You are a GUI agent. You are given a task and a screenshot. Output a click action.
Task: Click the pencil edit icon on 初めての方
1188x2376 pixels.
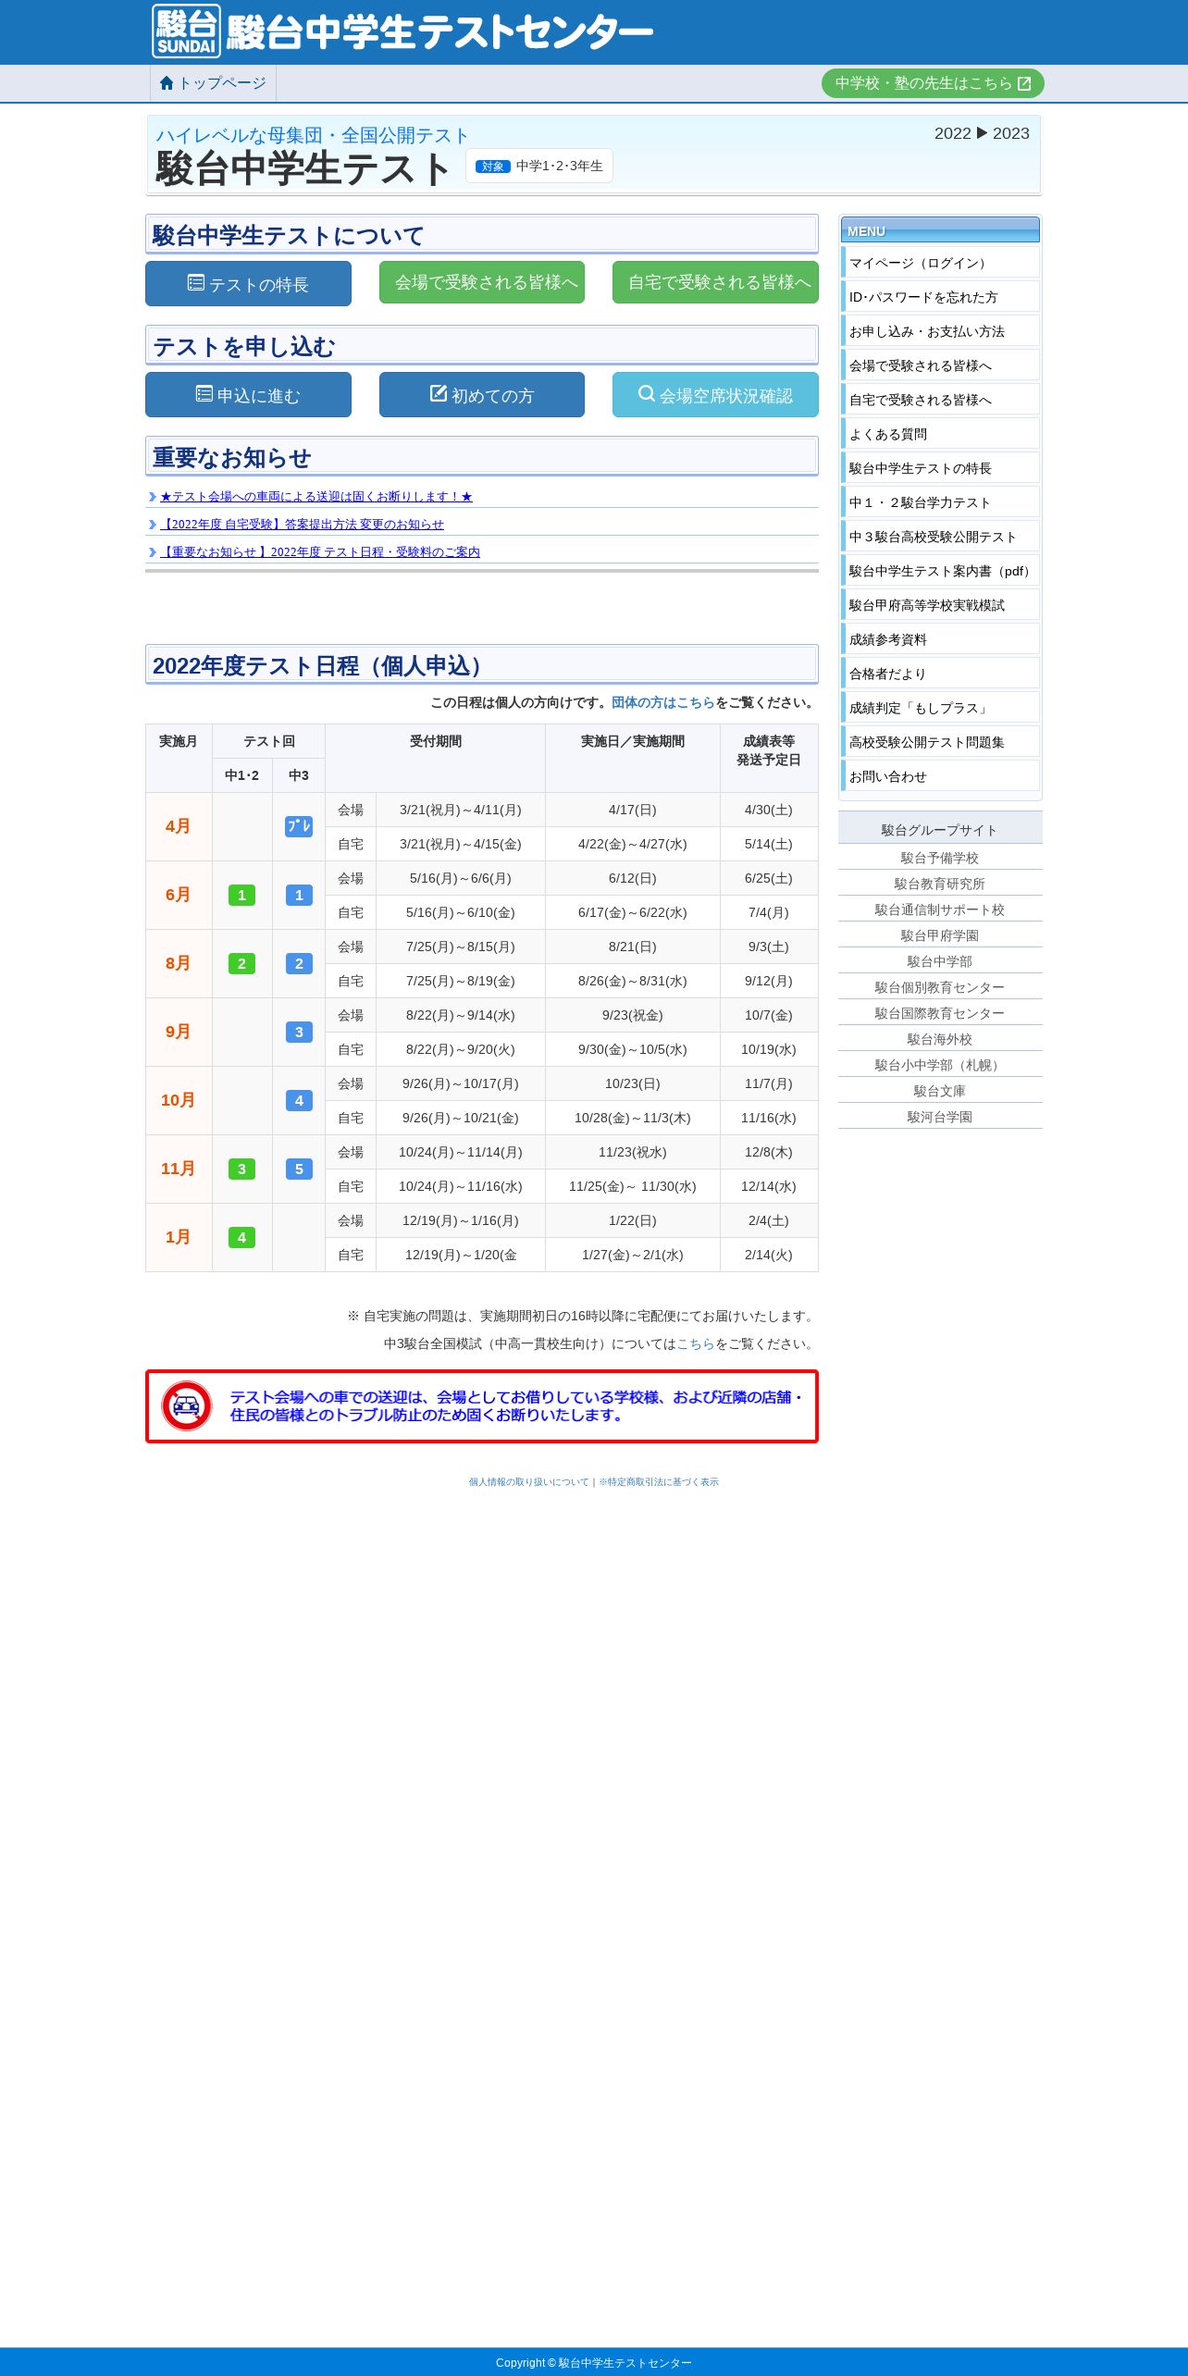point(439,393)
